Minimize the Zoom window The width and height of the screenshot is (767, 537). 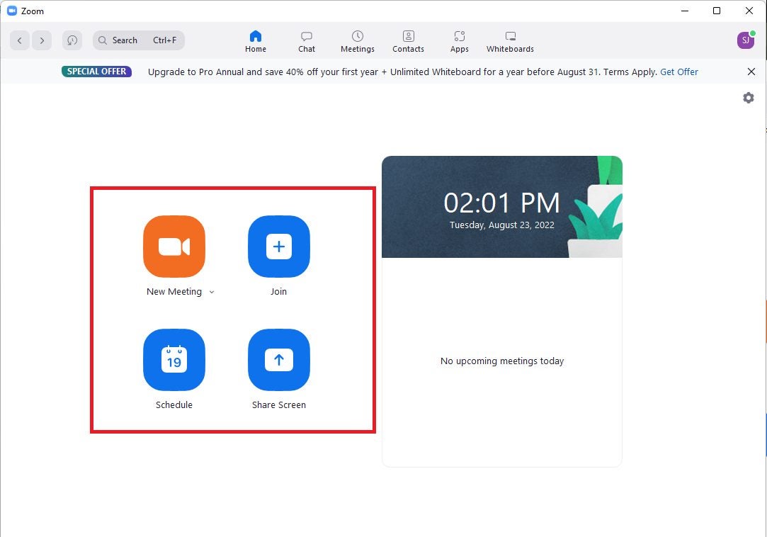click(685, 11)
